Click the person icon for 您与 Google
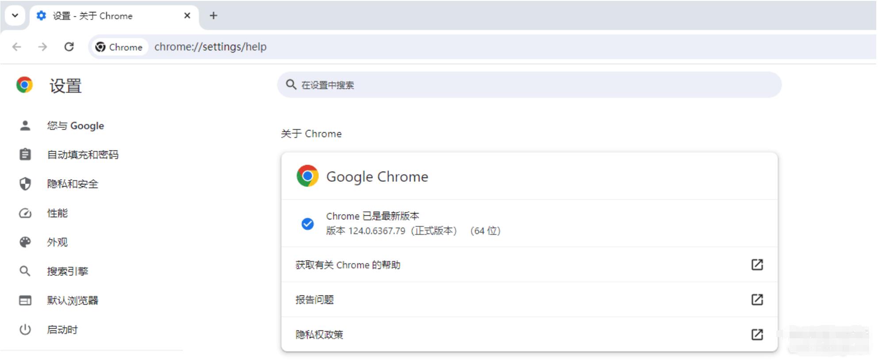878x360 pixels. (25, 126)
